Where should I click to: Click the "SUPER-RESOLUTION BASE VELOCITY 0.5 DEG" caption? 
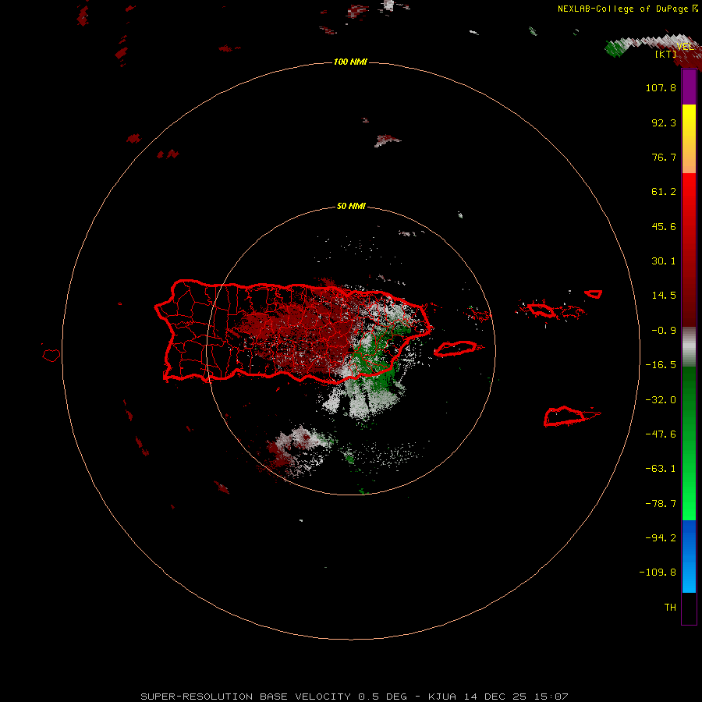coord(274,697)
